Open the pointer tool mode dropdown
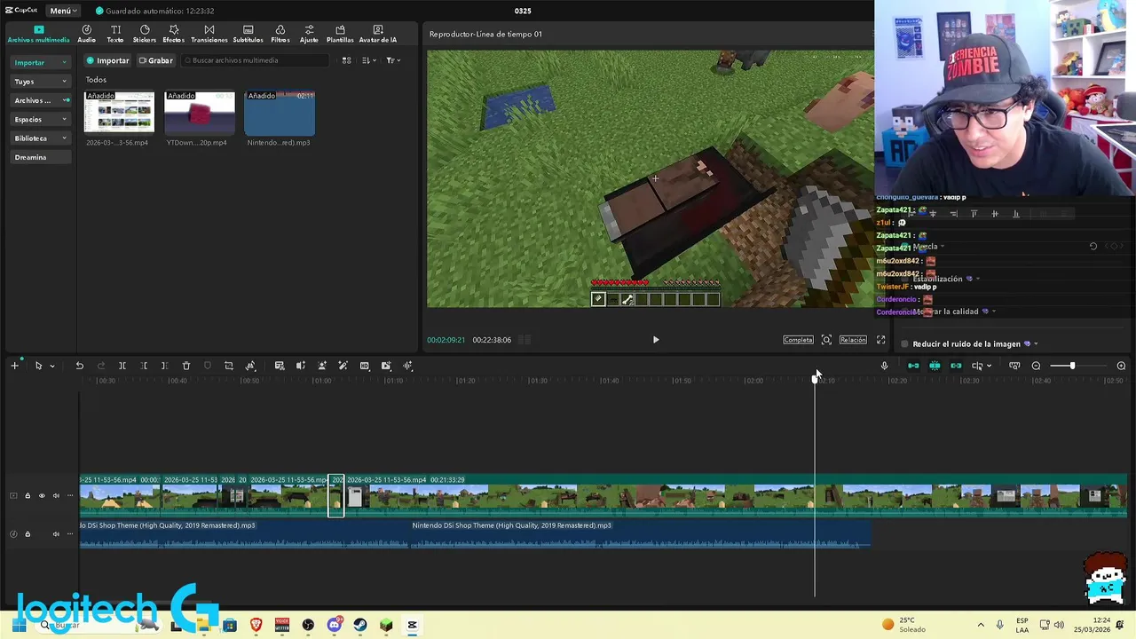The height and width of the screenshot is (639, 1136). (52, 366)
